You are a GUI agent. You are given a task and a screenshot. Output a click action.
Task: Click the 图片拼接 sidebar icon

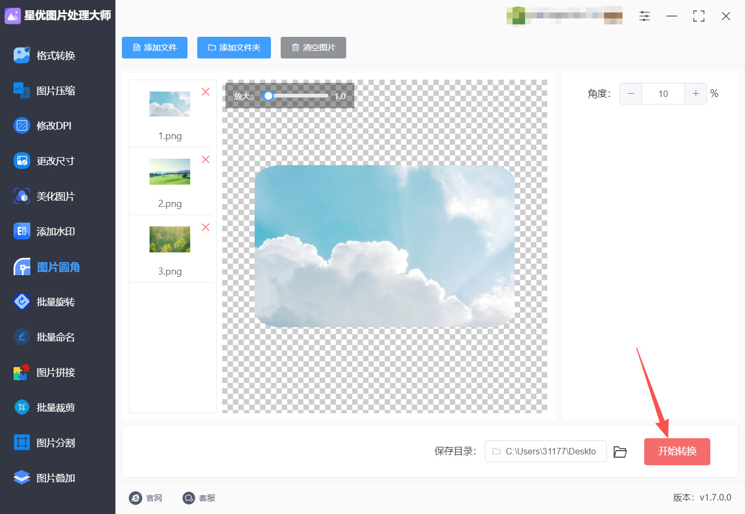pos(22,372)
